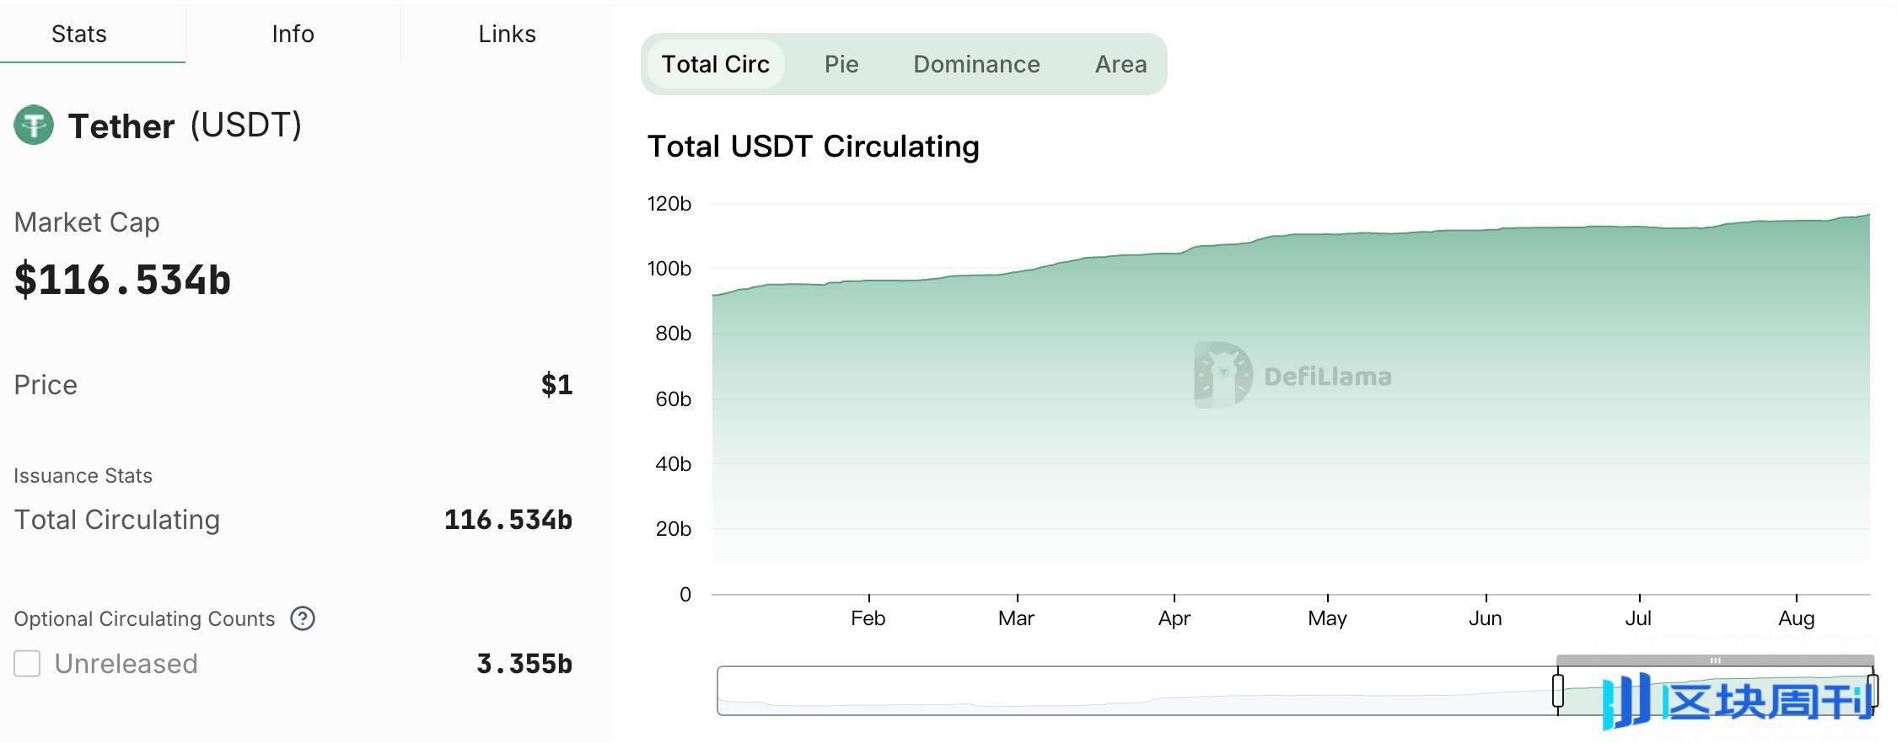Switch to the Stats tab
Image resolution: width=1897 pixels, height=743 pixels.
(x=79, y=34)
